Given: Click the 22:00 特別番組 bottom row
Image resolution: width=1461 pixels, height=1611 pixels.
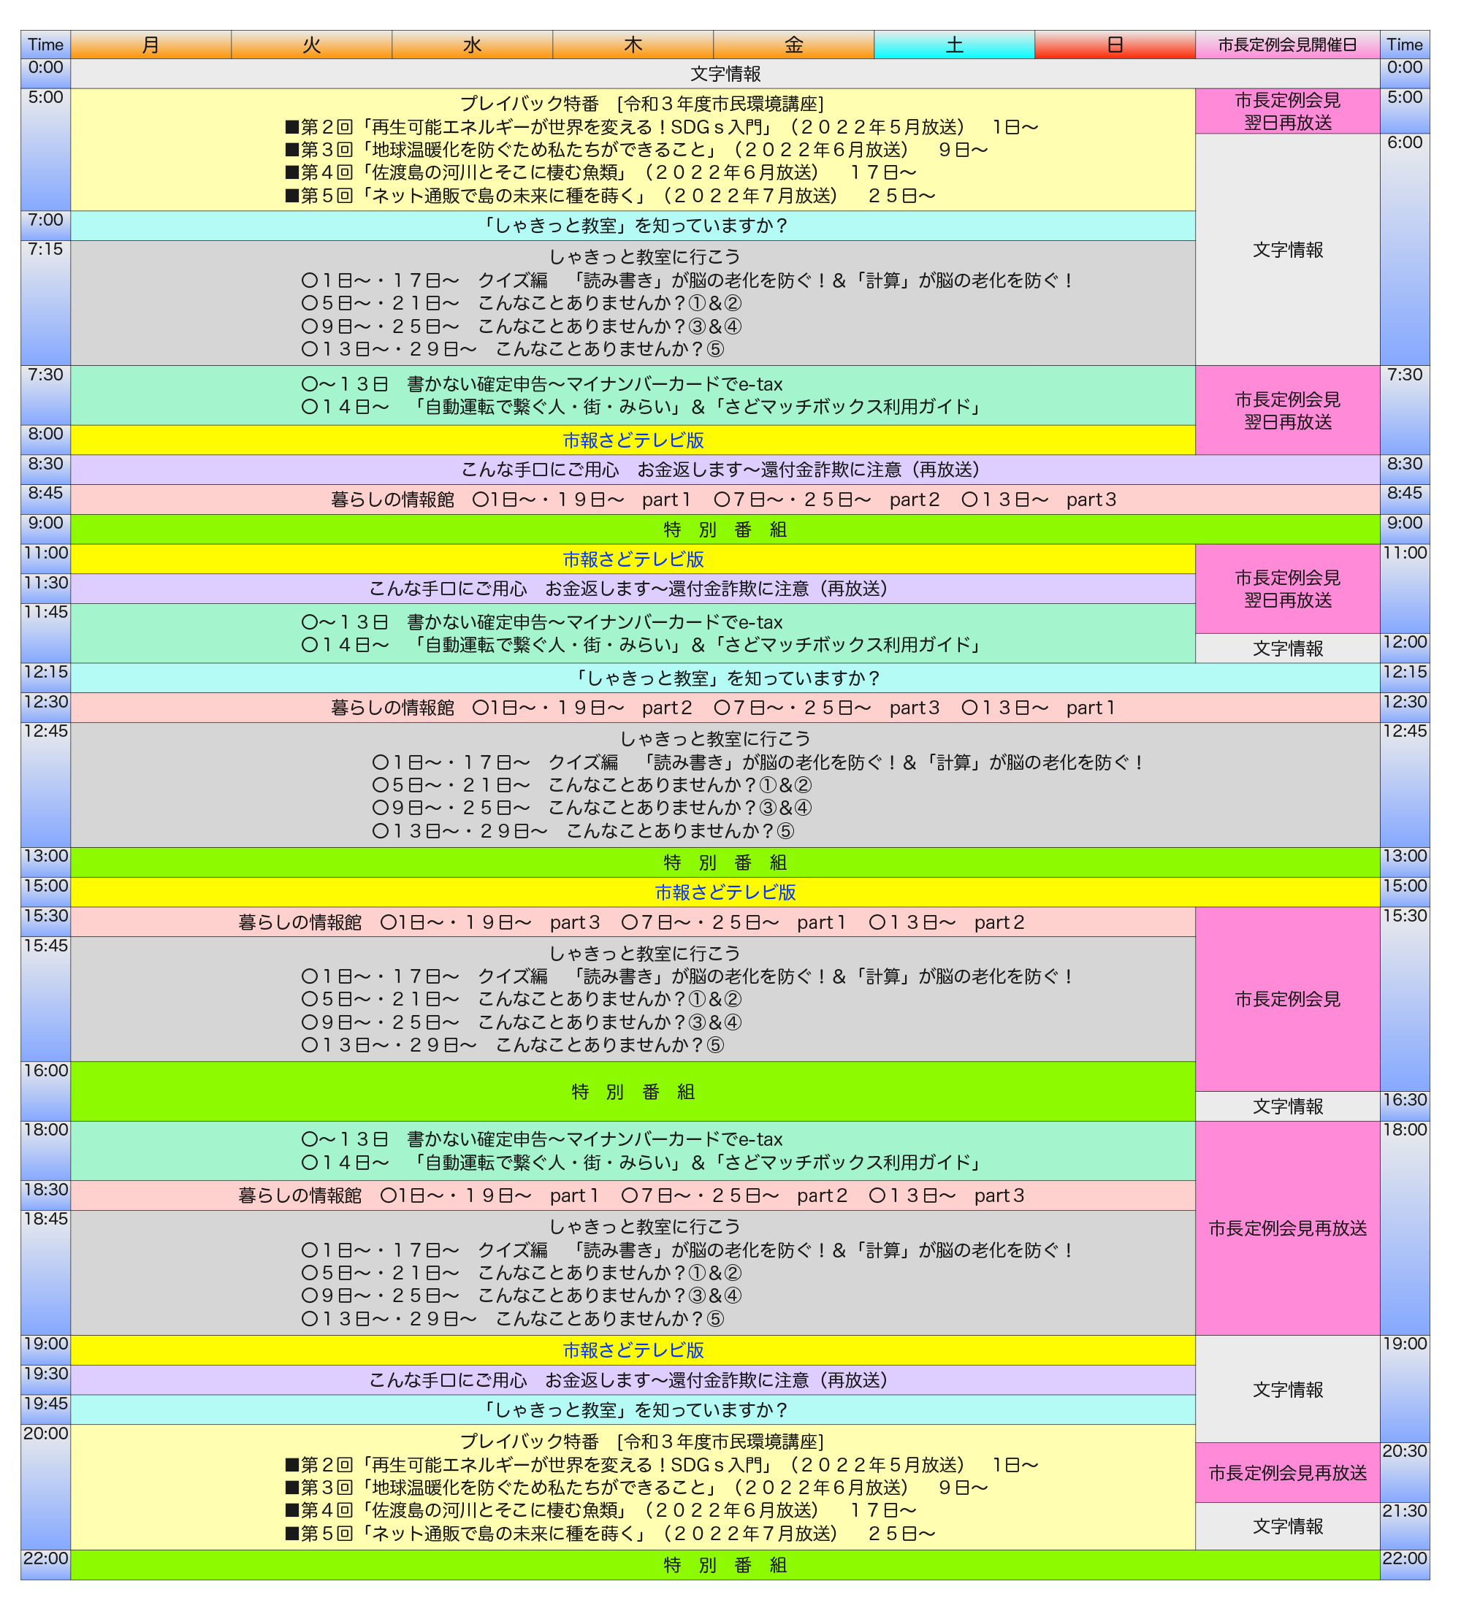Looking at the screenshot, I should (x=725, y=1565).
